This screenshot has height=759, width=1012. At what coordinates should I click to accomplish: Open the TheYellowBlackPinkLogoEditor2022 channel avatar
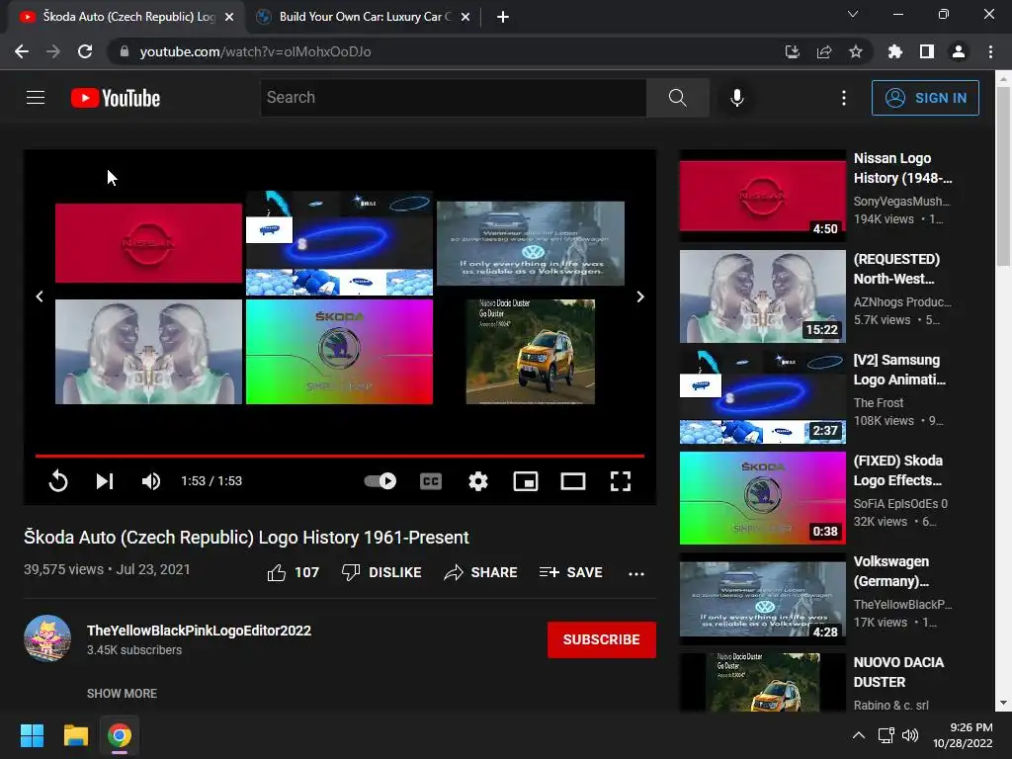pos(47,638)
